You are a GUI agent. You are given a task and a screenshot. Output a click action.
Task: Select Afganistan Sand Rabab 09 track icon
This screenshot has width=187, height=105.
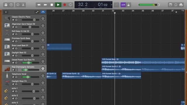click(7, 25)
